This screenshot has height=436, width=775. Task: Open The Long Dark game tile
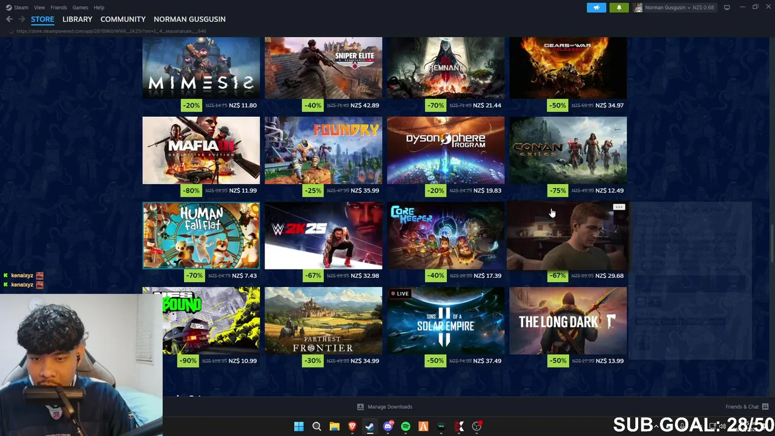(x=568, y=321)
